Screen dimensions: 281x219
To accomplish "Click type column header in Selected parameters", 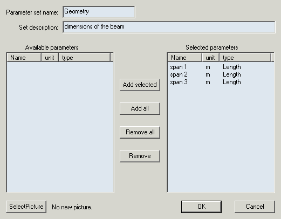I will (x=245, y=58).
